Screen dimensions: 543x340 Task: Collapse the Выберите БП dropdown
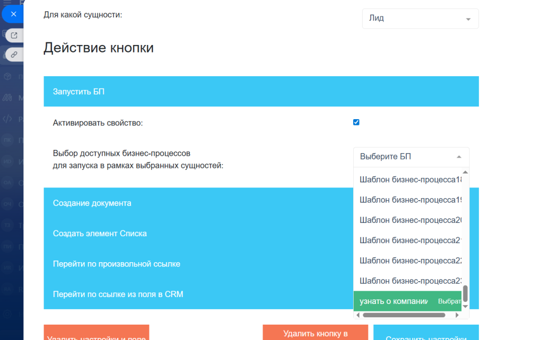411,157
